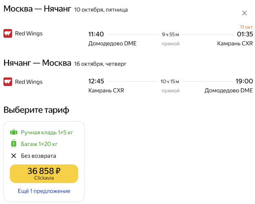The width and height of the screenshot is (255, 204).
Task: Close the flight details panel
Action: pyautogui.click(x=244, y=13)
